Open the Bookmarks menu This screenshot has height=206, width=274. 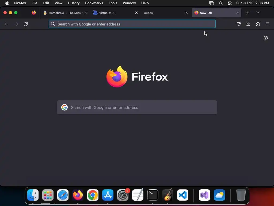(94, 3)
